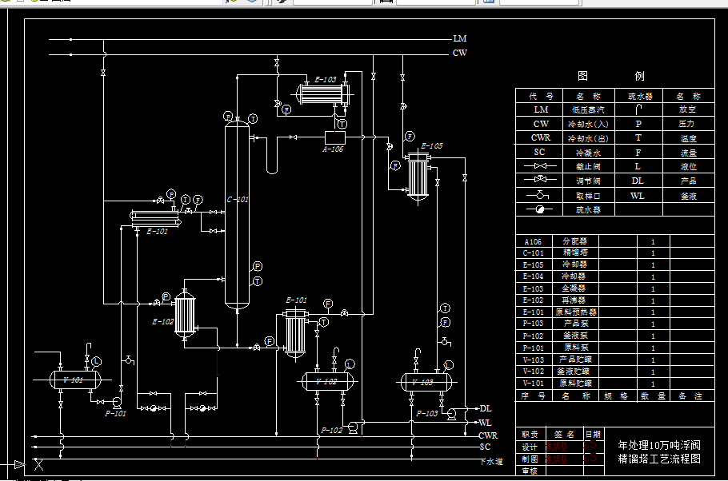Select the P-101 pump symbol
This screenshot has width=728, height=481.
coord(117,402)
